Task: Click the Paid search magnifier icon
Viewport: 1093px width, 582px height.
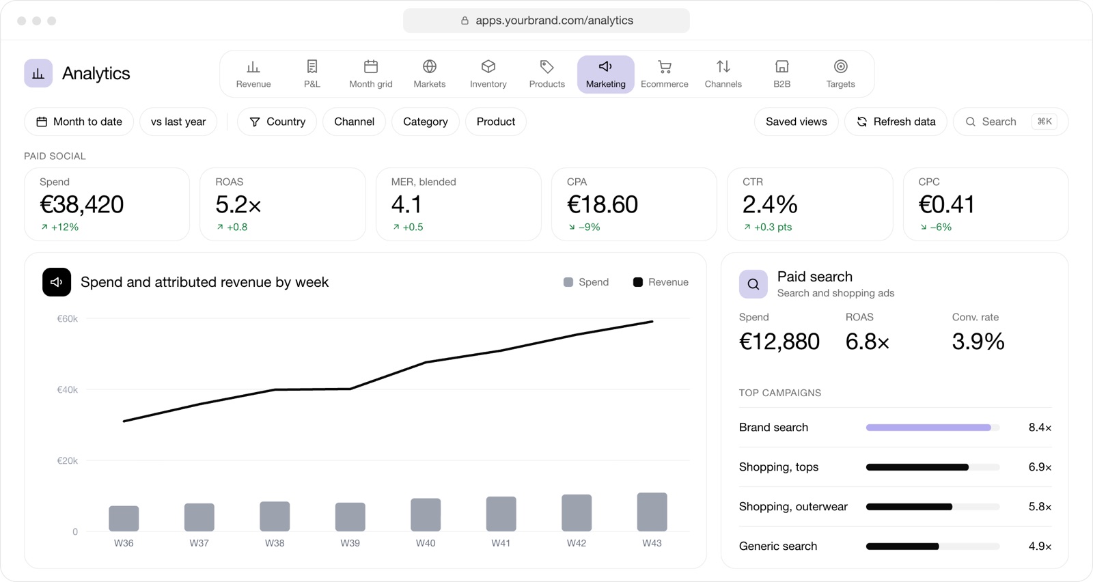Action: tap(753, 284)
